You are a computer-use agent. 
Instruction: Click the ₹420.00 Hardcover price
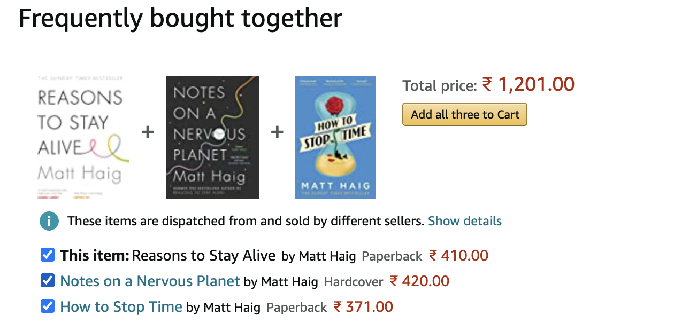click(x=419, y=281)
